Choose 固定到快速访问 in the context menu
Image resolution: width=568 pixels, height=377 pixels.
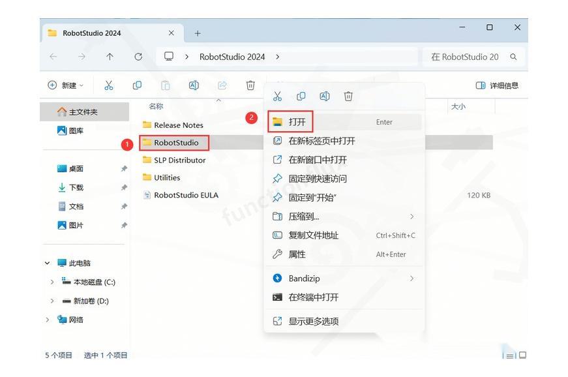[344, 179]
